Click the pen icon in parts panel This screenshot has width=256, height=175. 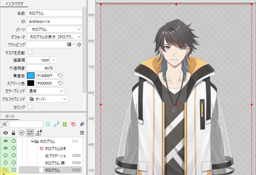click(82, 124)
